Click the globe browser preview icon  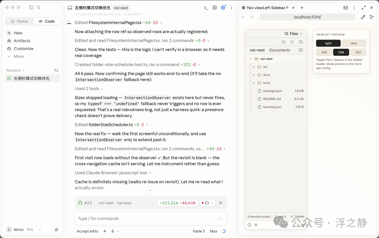[x=223, y=8]
